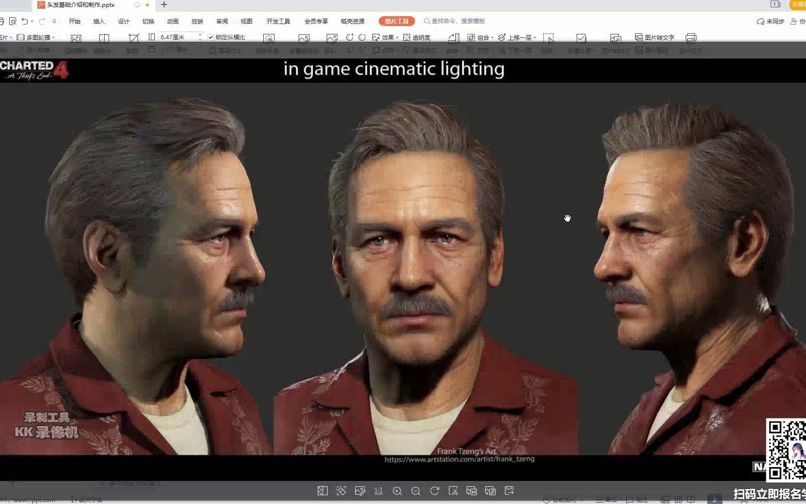Viewport: 806px width, 504px height.
Task: Click the picture color adjust icon
Action: pyautogui.click(x=332, y=38)
